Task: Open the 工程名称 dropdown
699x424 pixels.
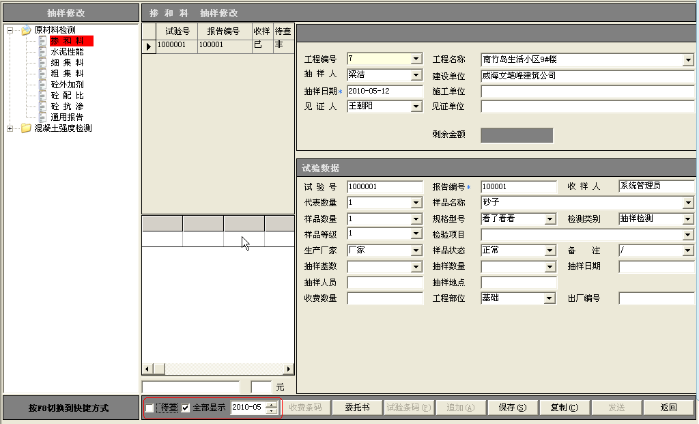Action: [688, 59]
